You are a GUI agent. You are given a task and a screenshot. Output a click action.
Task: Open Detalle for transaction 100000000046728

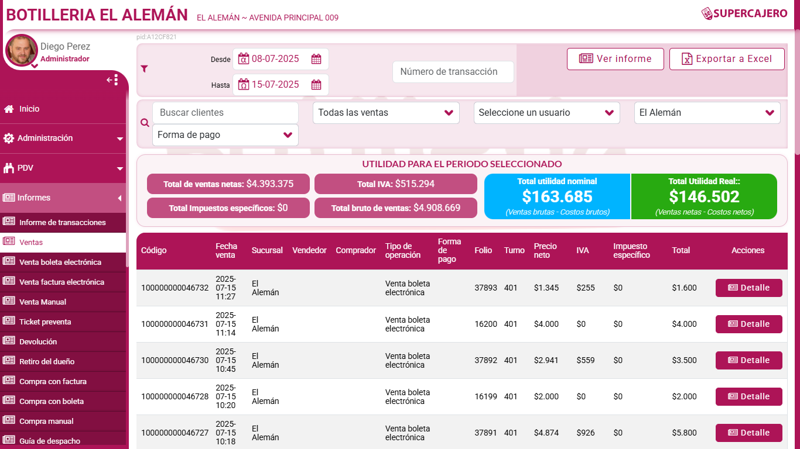[x=748, y=396]
